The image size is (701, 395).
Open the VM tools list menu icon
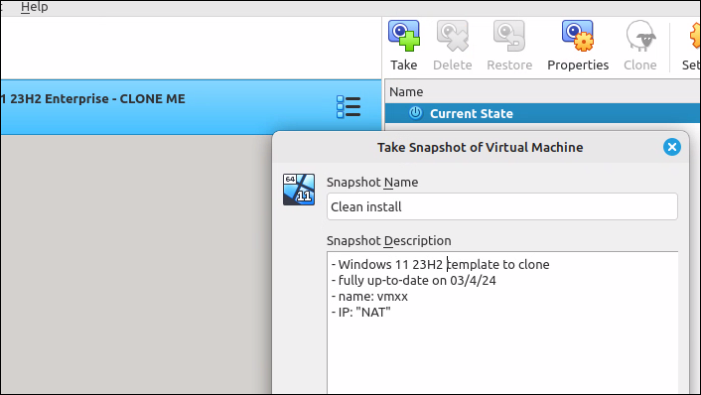(349, 107)
